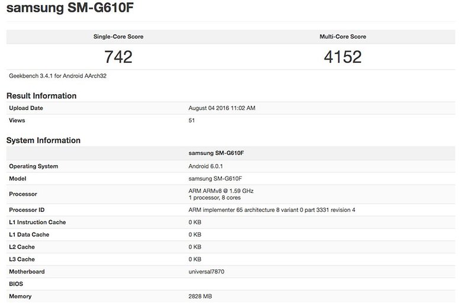This screenshot has height=306, width=463.
Task: Click the 2828 MB memory value
Action: [200, 297]
